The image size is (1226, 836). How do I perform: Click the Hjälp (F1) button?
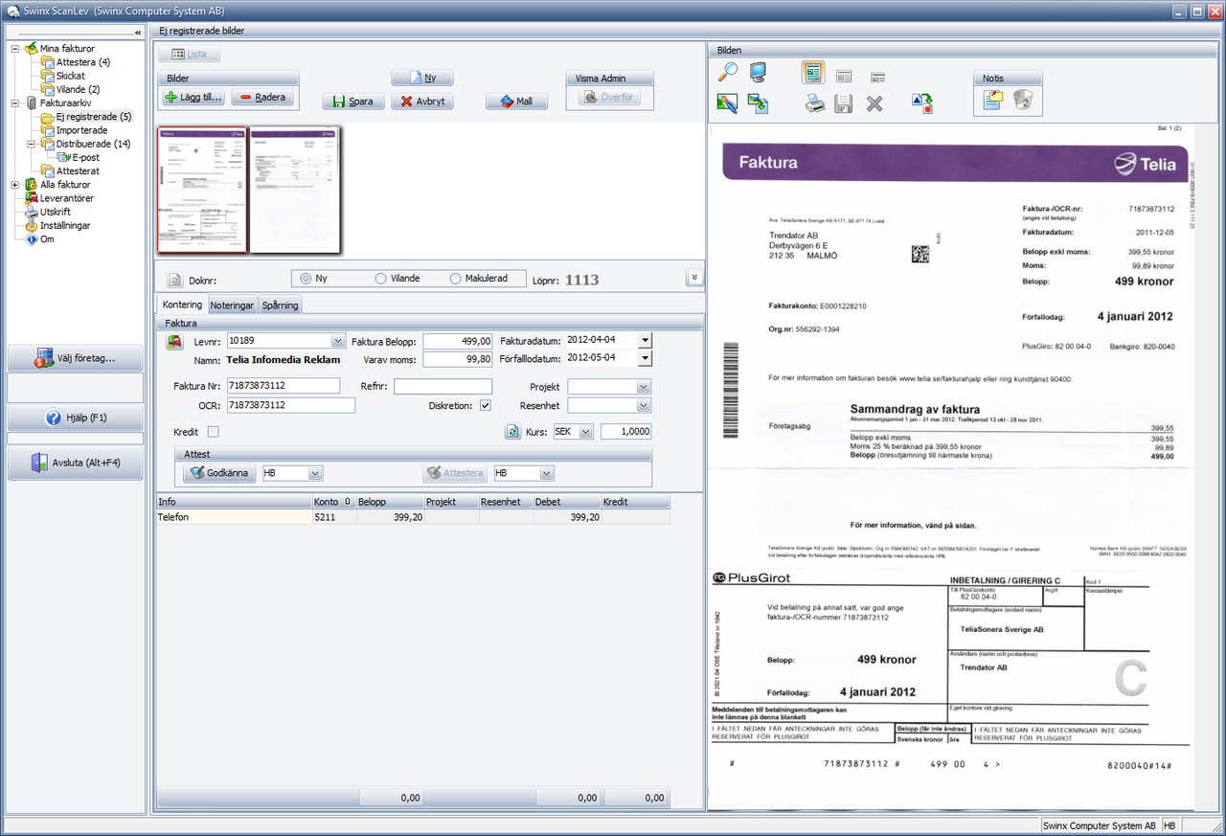75,418
